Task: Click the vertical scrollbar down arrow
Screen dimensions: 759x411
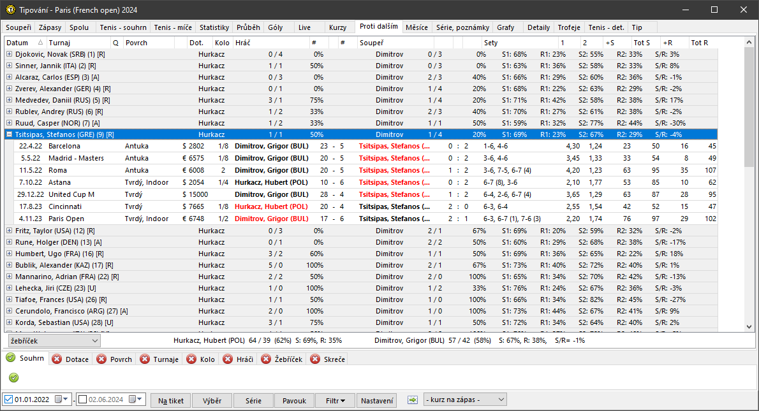Action: pyautogui.click(x=749, y=326)
